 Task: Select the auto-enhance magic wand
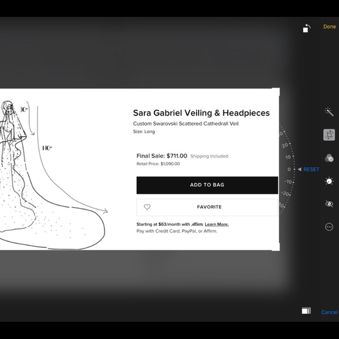[329, 112]
